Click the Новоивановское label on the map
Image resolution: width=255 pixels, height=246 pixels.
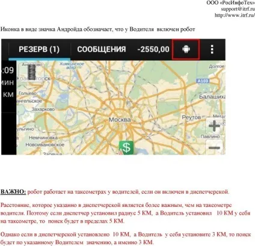click(x=45, y=144)
